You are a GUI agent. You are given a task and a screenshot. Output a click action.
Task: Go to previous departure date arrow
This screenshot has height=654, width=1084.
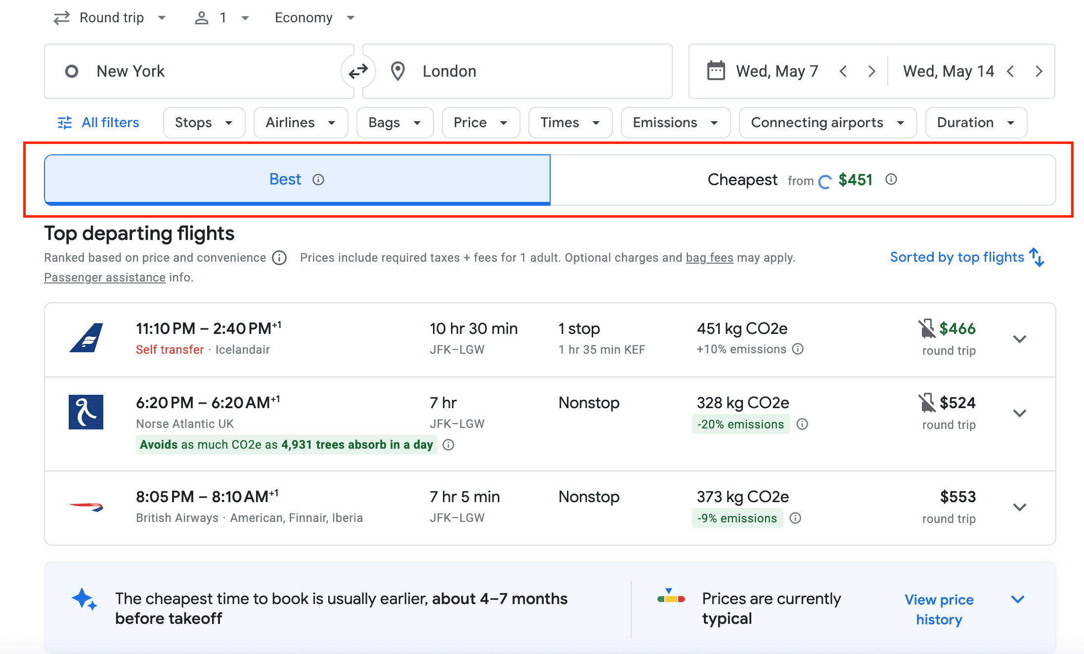(843, 71)
